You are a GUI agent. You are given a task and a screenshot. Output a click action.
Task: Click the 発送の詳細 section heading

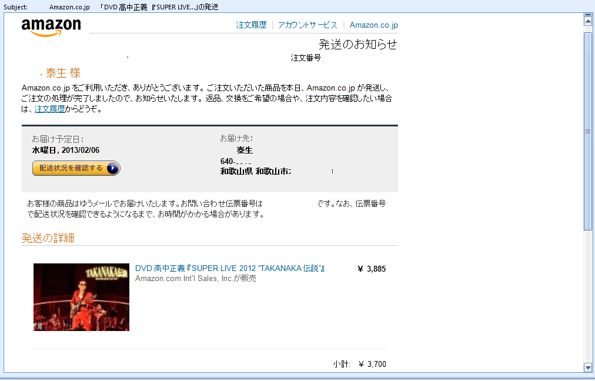pyautogui.click(x=48, y=238)
